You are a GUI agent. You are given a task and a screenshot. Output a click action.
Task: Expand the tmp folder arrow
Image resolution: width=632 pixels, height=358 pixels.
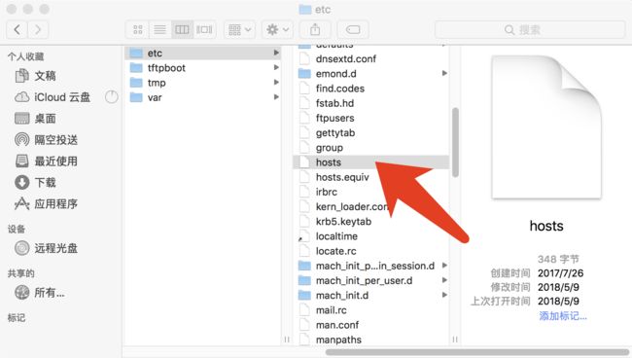tap(276, 83)
